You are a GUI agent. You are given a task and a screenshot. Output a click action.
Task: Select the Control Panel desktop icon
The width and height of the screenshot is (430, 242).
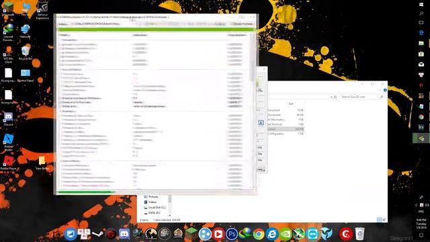[26, 75]
